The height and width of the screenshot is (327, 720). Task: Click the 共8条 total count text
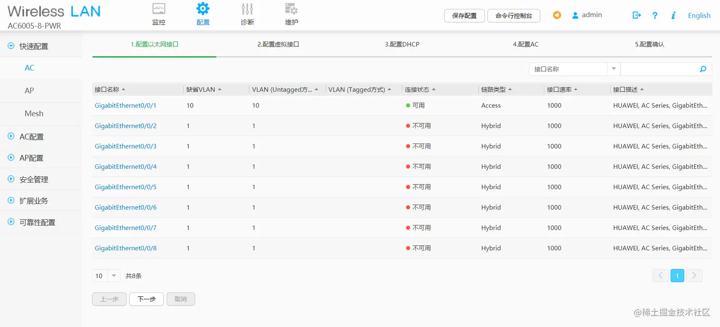134,276
